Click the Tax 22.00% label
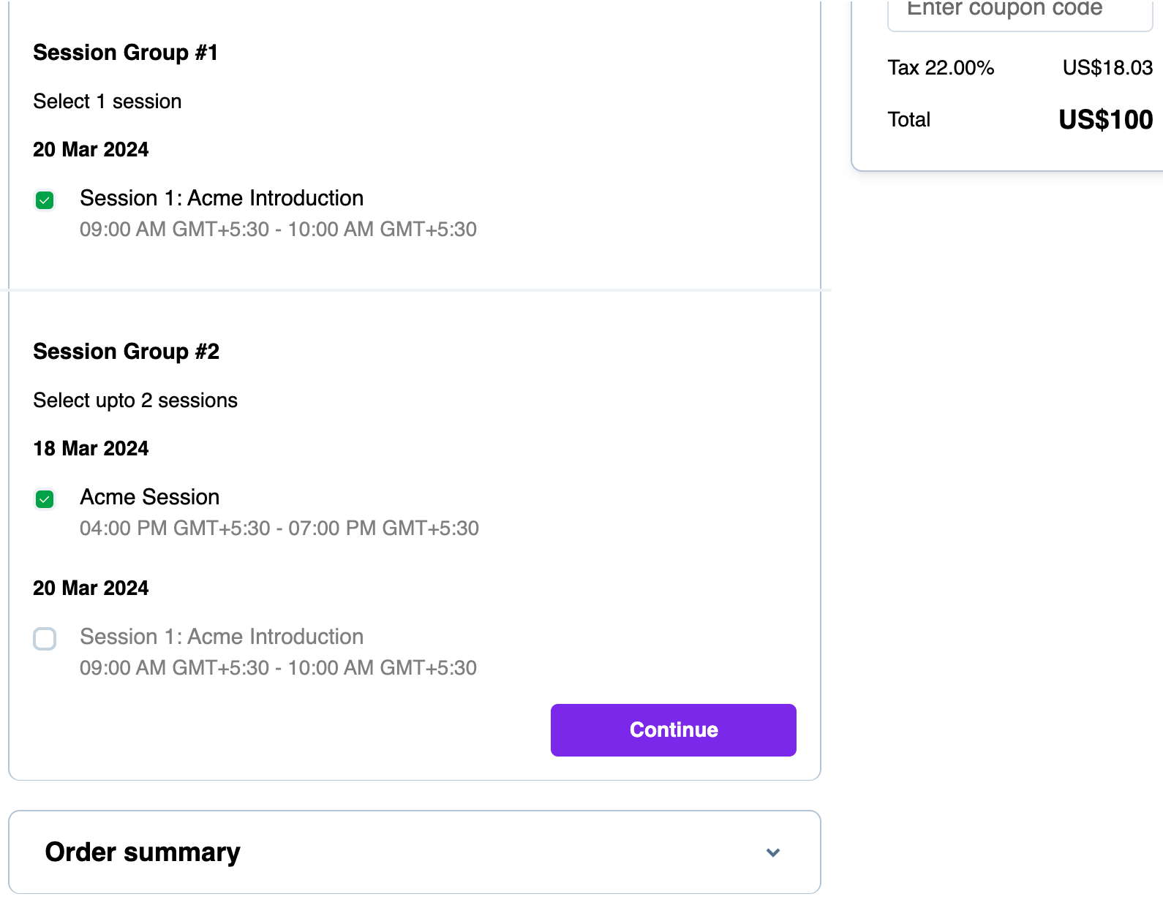Screen dimensions: 1163x902 tap(941, 68)
